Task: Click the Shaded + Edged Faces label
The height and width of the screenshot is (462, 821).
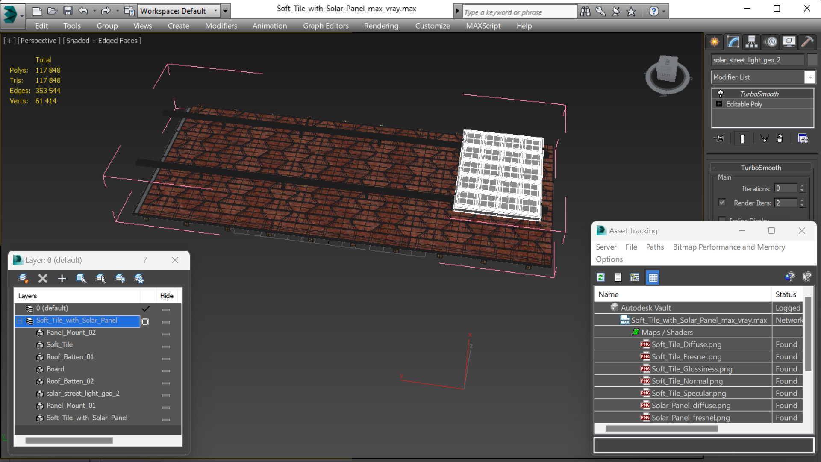Action: click(102, 41)
